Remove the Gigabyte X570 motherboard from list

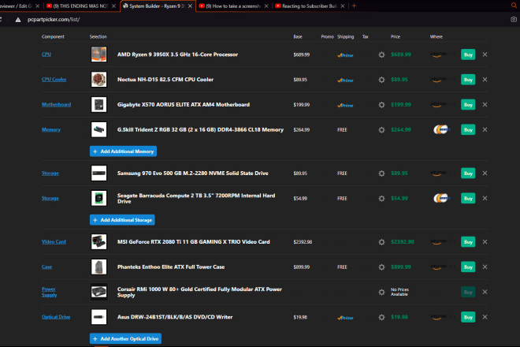(485, 105)
